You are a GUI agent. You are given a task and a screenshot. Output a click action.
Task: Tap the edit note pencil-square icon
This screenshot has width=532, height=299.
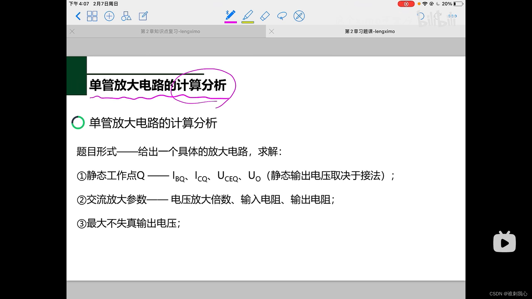[x=143, y=16]
